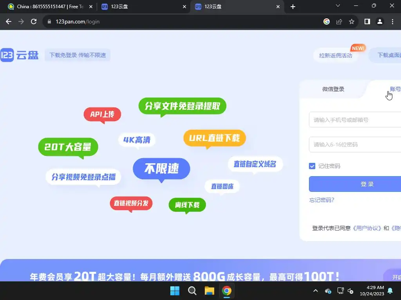
Task: Focus the phone or email input
Action: [x=355, y=120]
